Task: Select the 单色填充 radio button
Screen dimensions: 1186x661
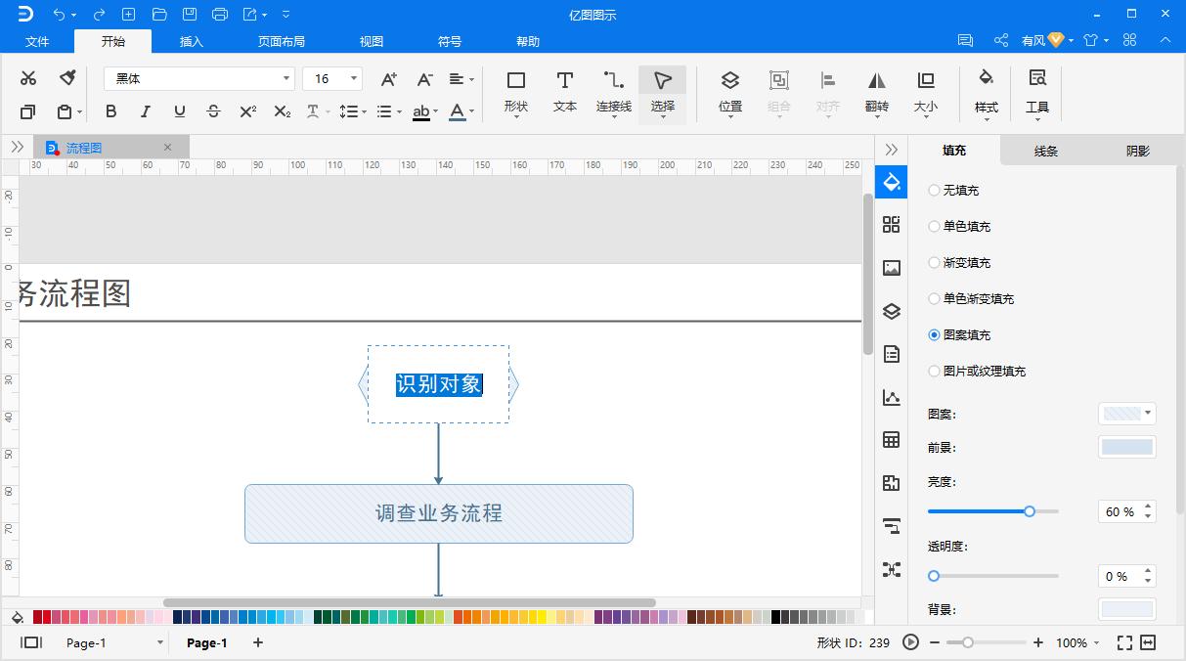Action: pyautogui.click(x=935, y=226)
